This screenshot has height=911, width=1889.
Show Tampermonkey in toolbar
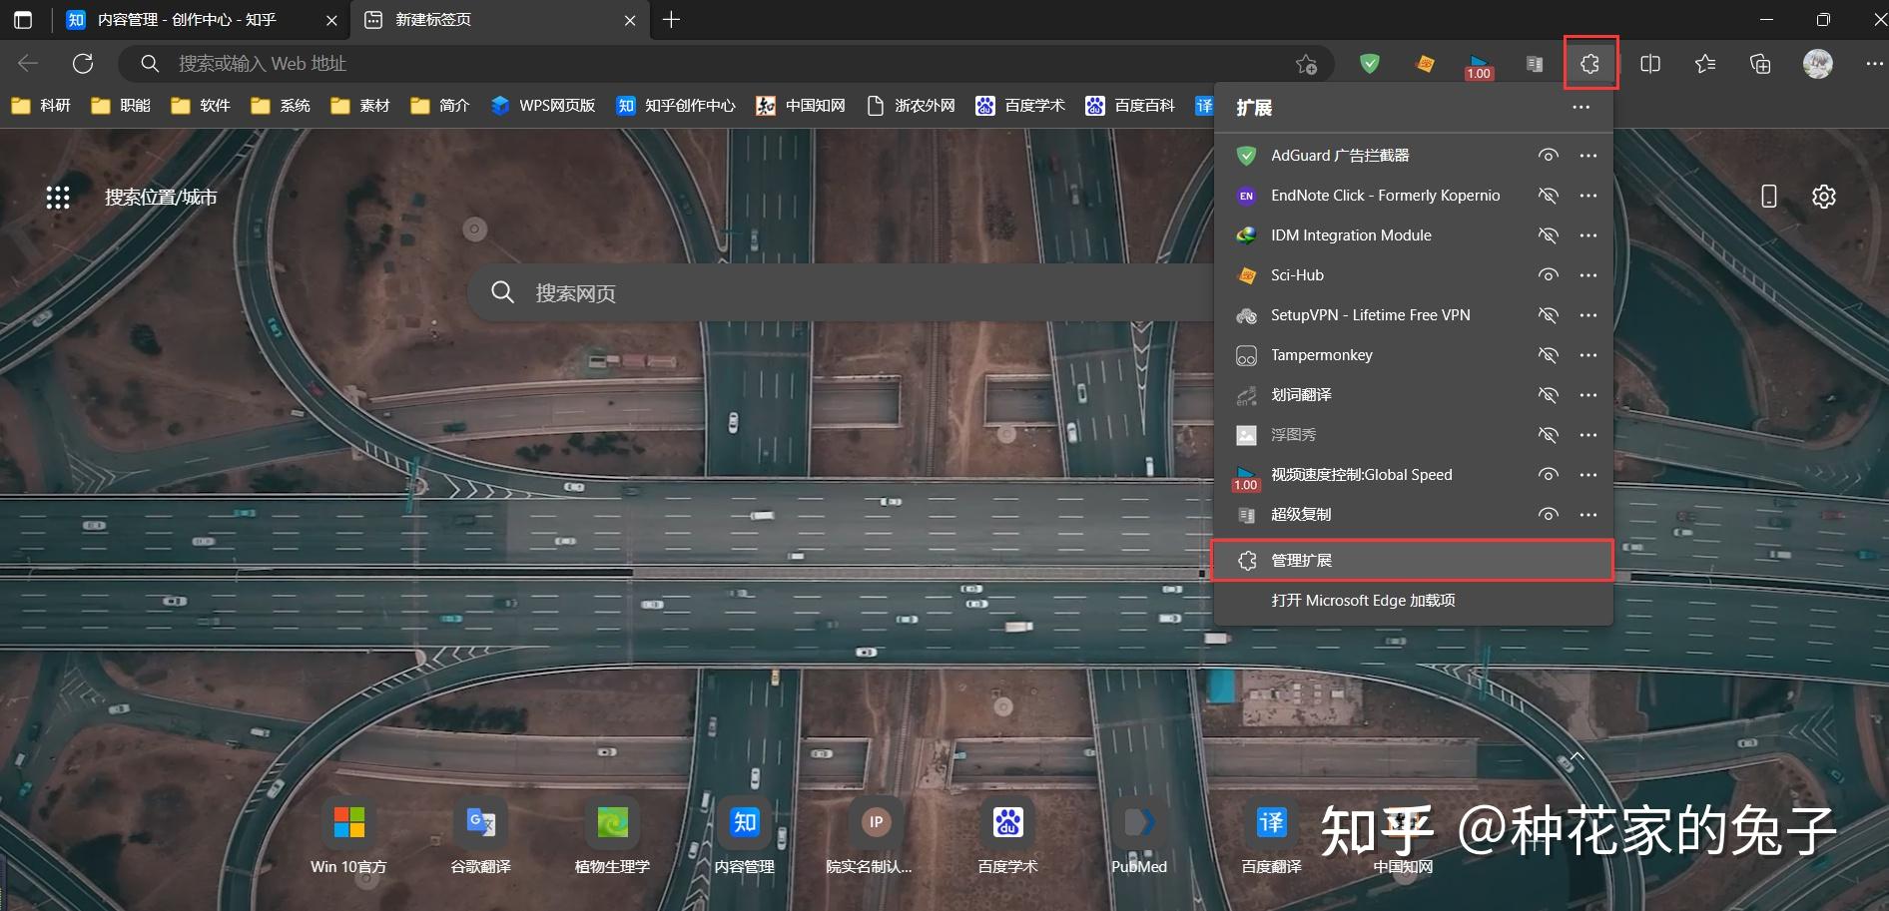pyautogui.click(x=1548, y=355)
